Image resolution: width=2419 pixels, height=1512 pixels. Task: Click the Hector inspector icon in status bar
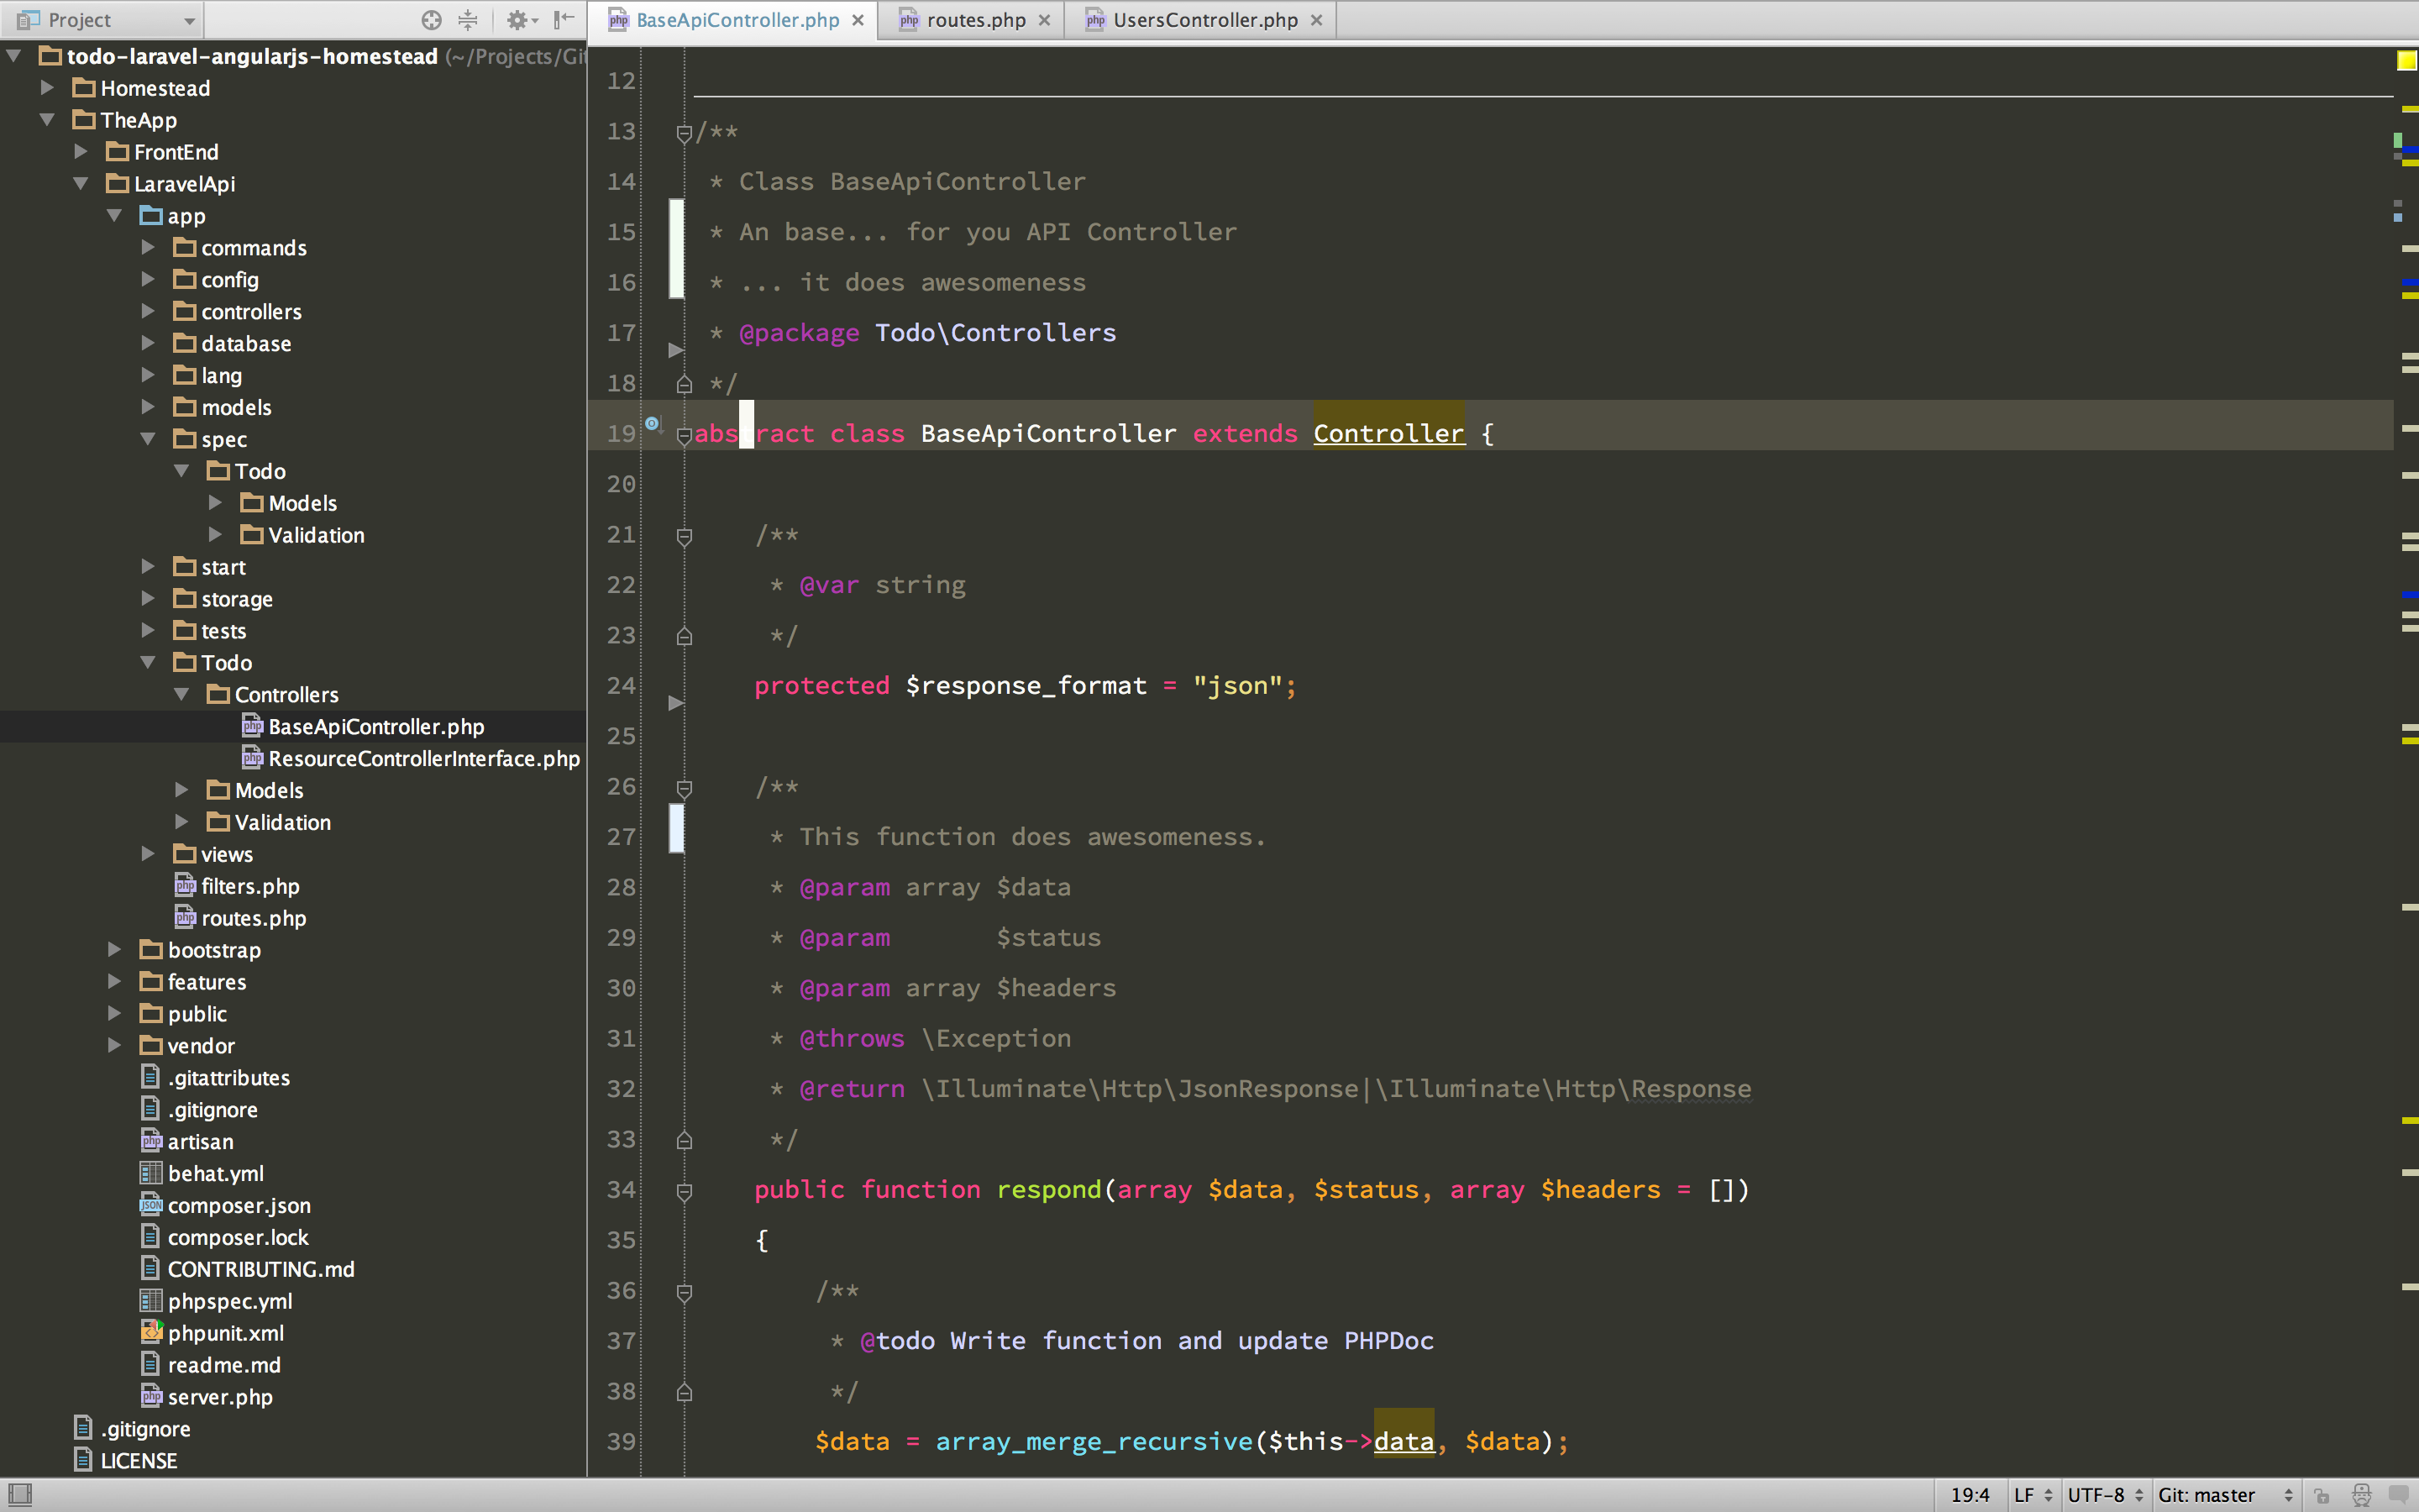pos(2361,1494)
